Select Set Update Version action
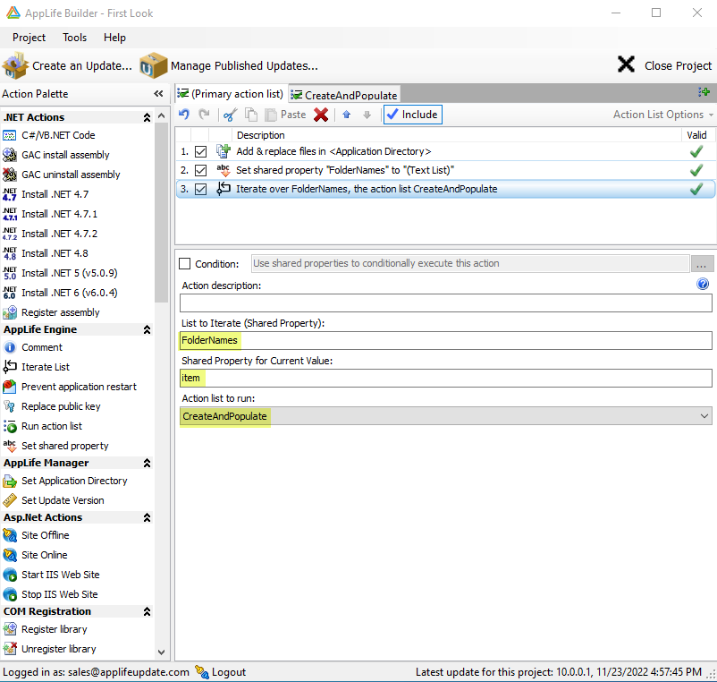The width and height of the screenshot is (717, 682). (x=54, y=500)
